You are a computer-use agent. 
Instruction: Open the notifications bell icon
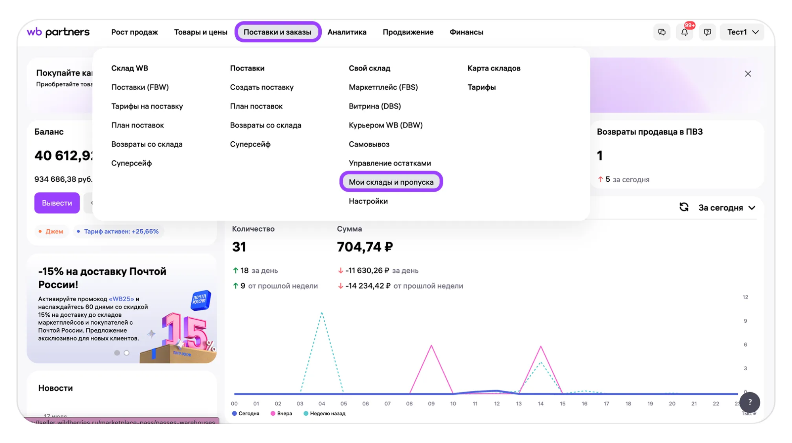click(x=684, y=32)
